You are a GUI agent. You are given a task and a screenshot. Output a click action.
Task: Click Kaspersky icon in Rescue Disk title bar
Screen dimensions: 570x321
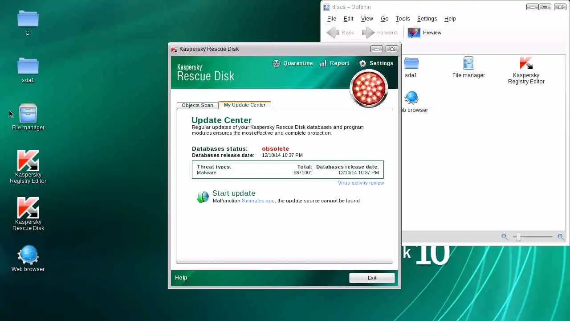[174, 49]
